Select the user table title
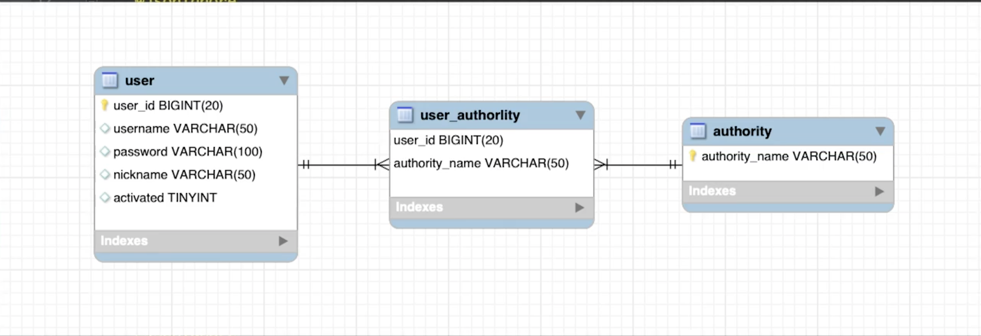This screenshot has width=981, height=336. 139,81
